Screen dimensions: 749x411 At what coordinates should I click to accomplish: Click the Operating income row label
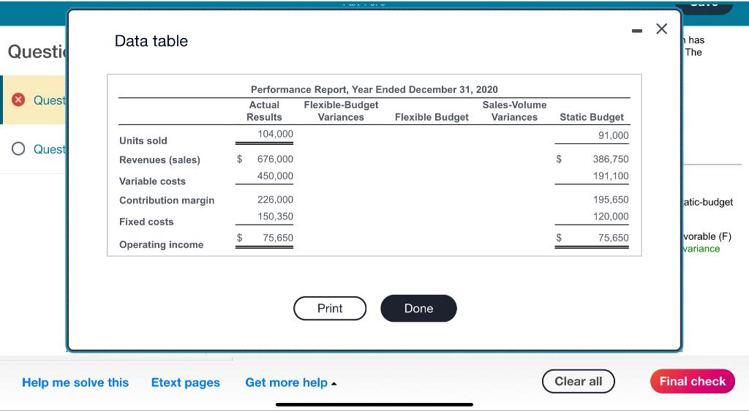(x=162, y=245)
